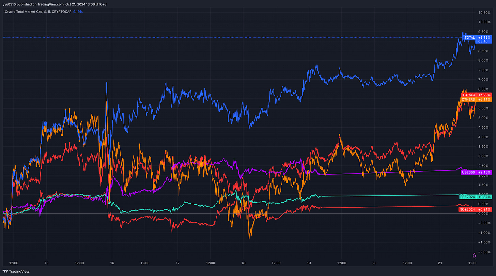The height and width of the screenshot is (276, 496).
Task: Select the red NQZ2024 series label
Action: point(468,209)
